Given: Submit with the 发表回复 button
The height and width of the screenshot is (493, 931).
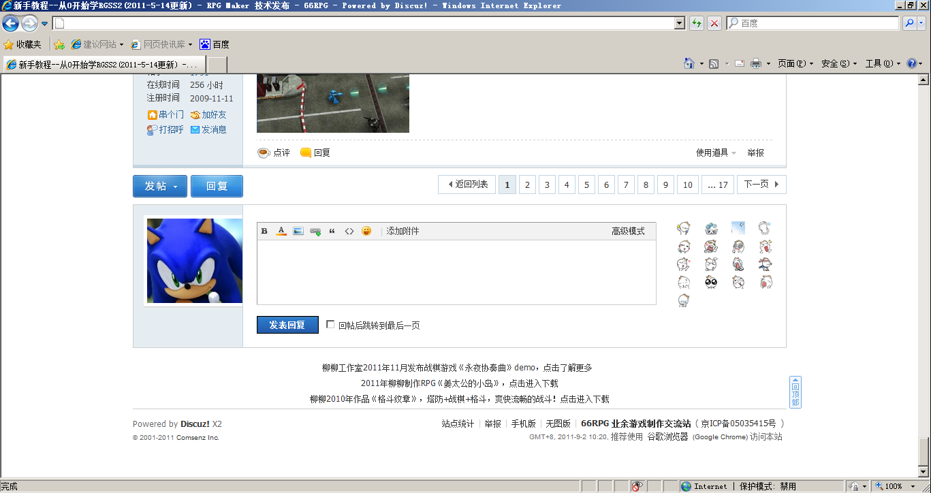Looking at the screenshot, I should 287,325.
